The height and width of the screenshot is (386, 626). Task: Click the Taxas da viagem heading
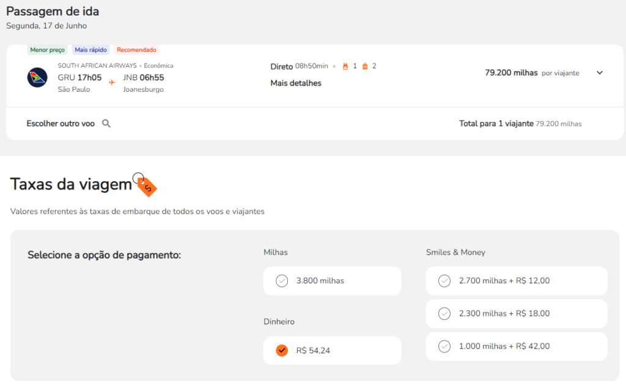tap(71, 184)
